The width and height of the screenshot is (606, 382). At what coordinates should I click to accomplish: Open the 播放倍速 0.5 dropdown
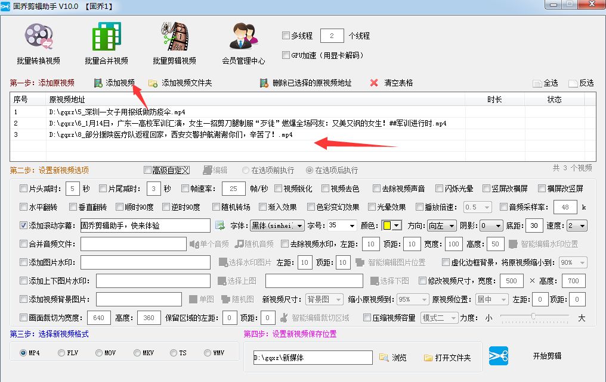click(x=478, y=207)
